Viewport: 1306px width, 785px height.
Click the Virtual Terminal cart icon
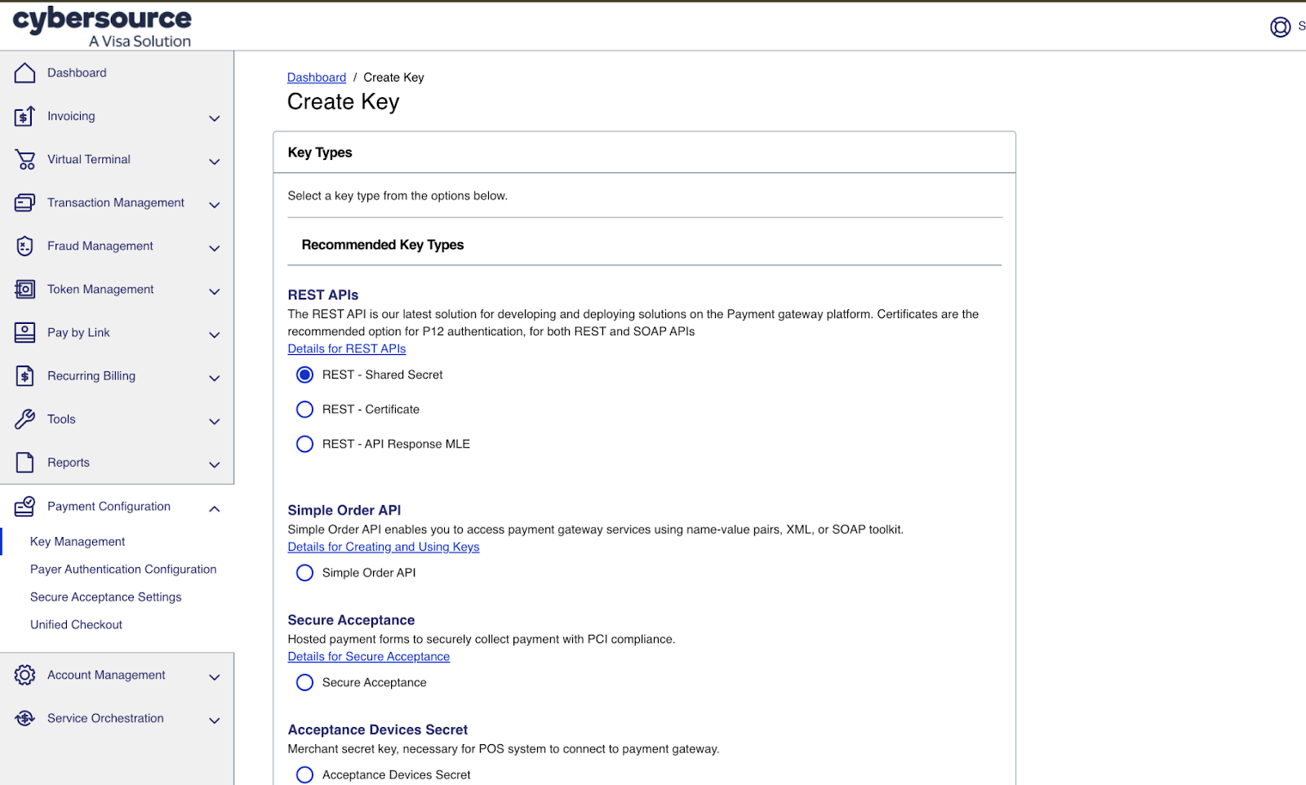[x=25, y=160]
